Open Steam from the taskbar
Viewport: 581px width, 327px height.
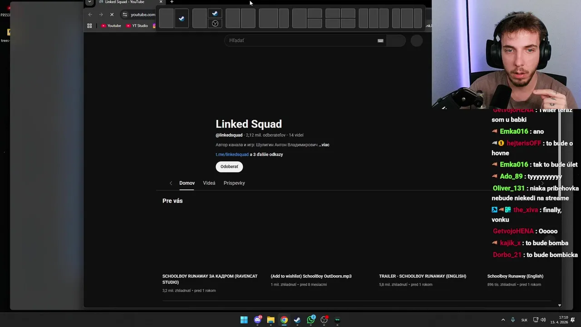(297, 320)
